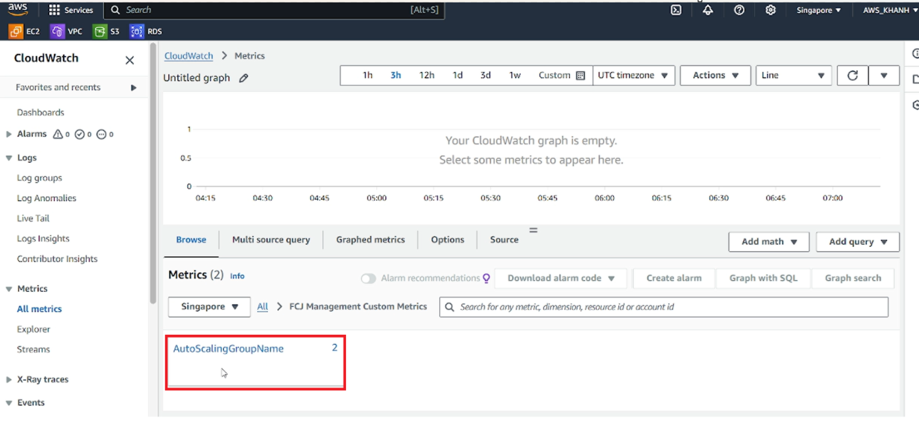Open the S3 shortcut
Screen dimensions: 919x429
click(x=106, y=31)
